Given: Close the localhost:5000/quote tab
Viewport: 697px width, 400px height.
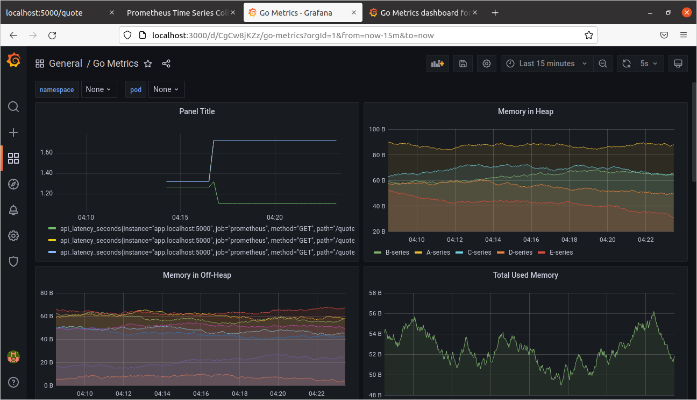Looking at the screenshot, I should [112, 13].
